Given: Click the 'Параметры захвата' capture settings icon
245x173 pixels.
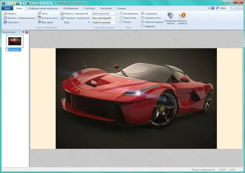Looking at the screenshot, I should point(171,15).
